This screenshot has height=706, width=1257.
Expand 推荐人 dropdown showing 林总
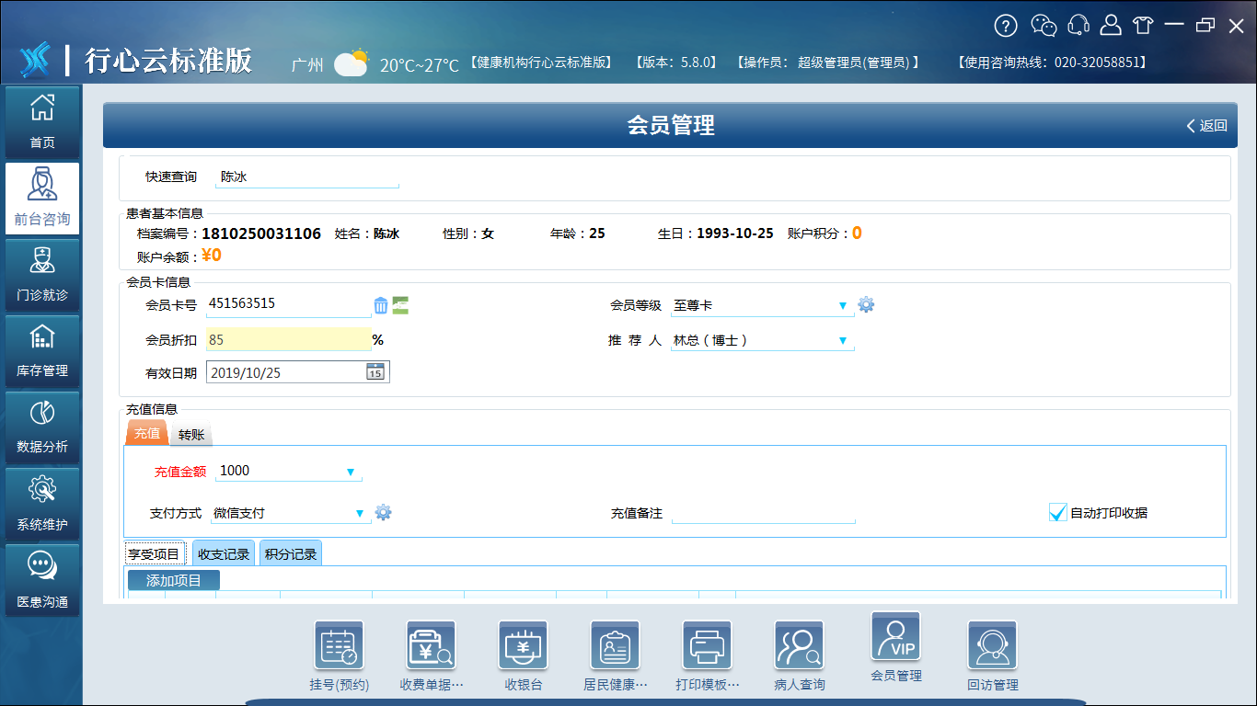click(x=842, y=340)
